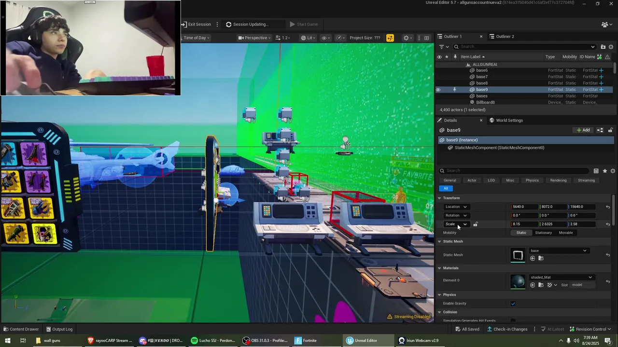This screenshot has height=347, width=618.
Task: Toggle the yellow streaming icon in the viewport toolbar
Action: [x=390, y=38]
